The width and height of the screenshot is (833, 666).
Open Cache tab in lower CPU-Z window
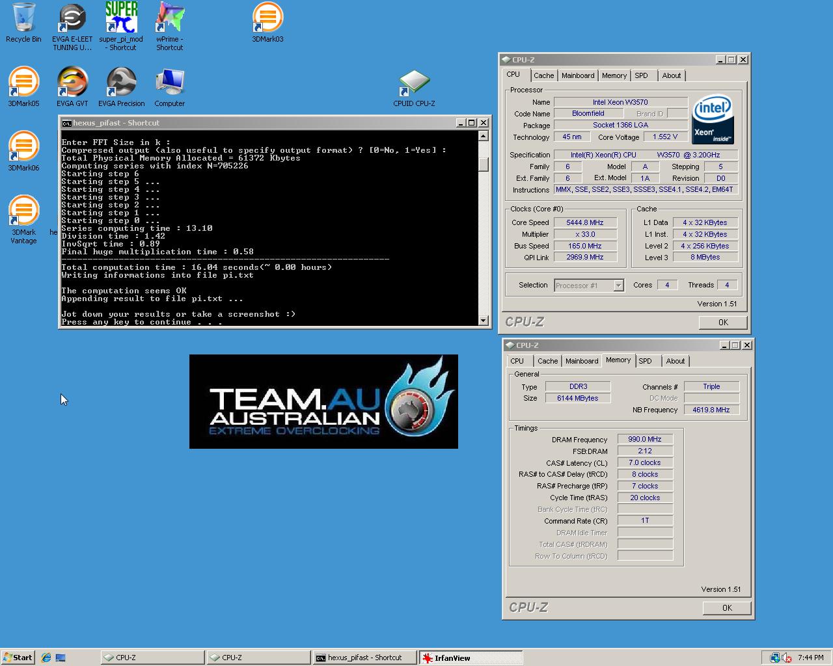coord(547,362)
